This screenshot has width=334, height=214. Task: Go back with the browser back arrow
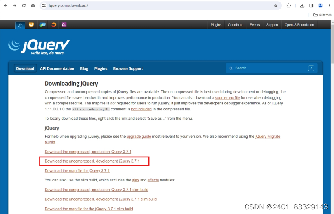(x=6, y=5)
